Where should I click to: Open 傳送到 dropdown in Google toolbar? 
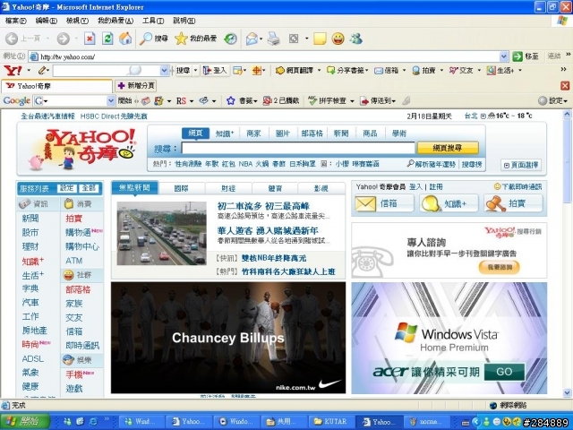coord(393,100)
